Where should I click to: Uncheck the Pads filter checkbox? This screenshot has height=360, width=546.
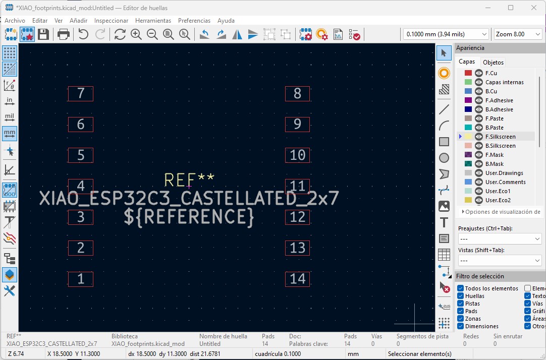coord(460,311)
